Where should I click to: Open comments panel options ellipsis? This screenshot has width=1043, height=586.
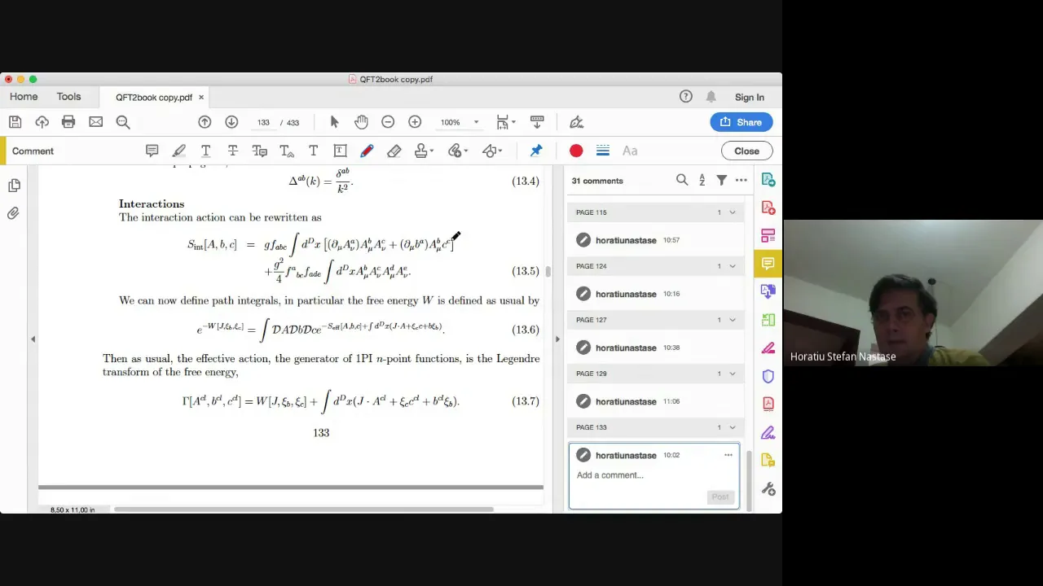[741, 181]
